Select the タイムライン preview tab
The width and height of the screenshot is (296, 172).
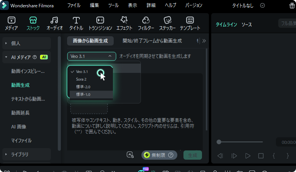[x=226, y=25]
